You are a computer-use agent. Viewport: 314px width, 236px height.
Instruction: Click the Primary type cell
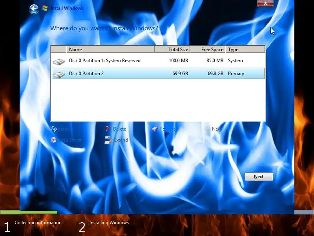pos(236,74)
